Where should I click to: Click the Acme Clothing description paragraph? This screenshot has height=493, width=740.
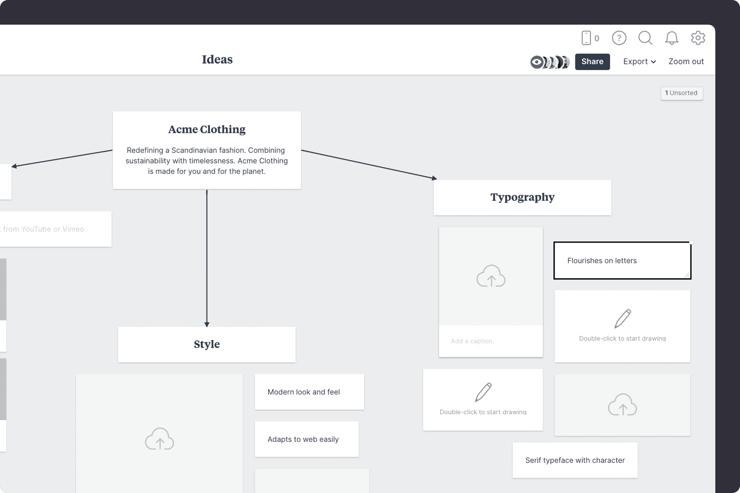207,161
